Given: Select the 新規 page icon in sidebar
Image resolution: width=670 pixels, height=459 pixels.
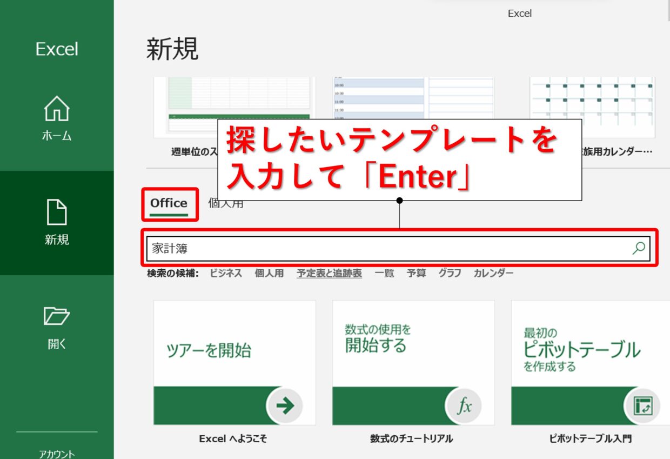Looking at the screenshot, I should coord(57,212).
